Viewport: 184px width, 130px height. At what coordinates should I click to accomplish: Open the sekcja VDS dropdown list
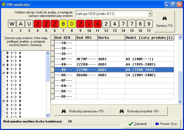click(150, 14)
